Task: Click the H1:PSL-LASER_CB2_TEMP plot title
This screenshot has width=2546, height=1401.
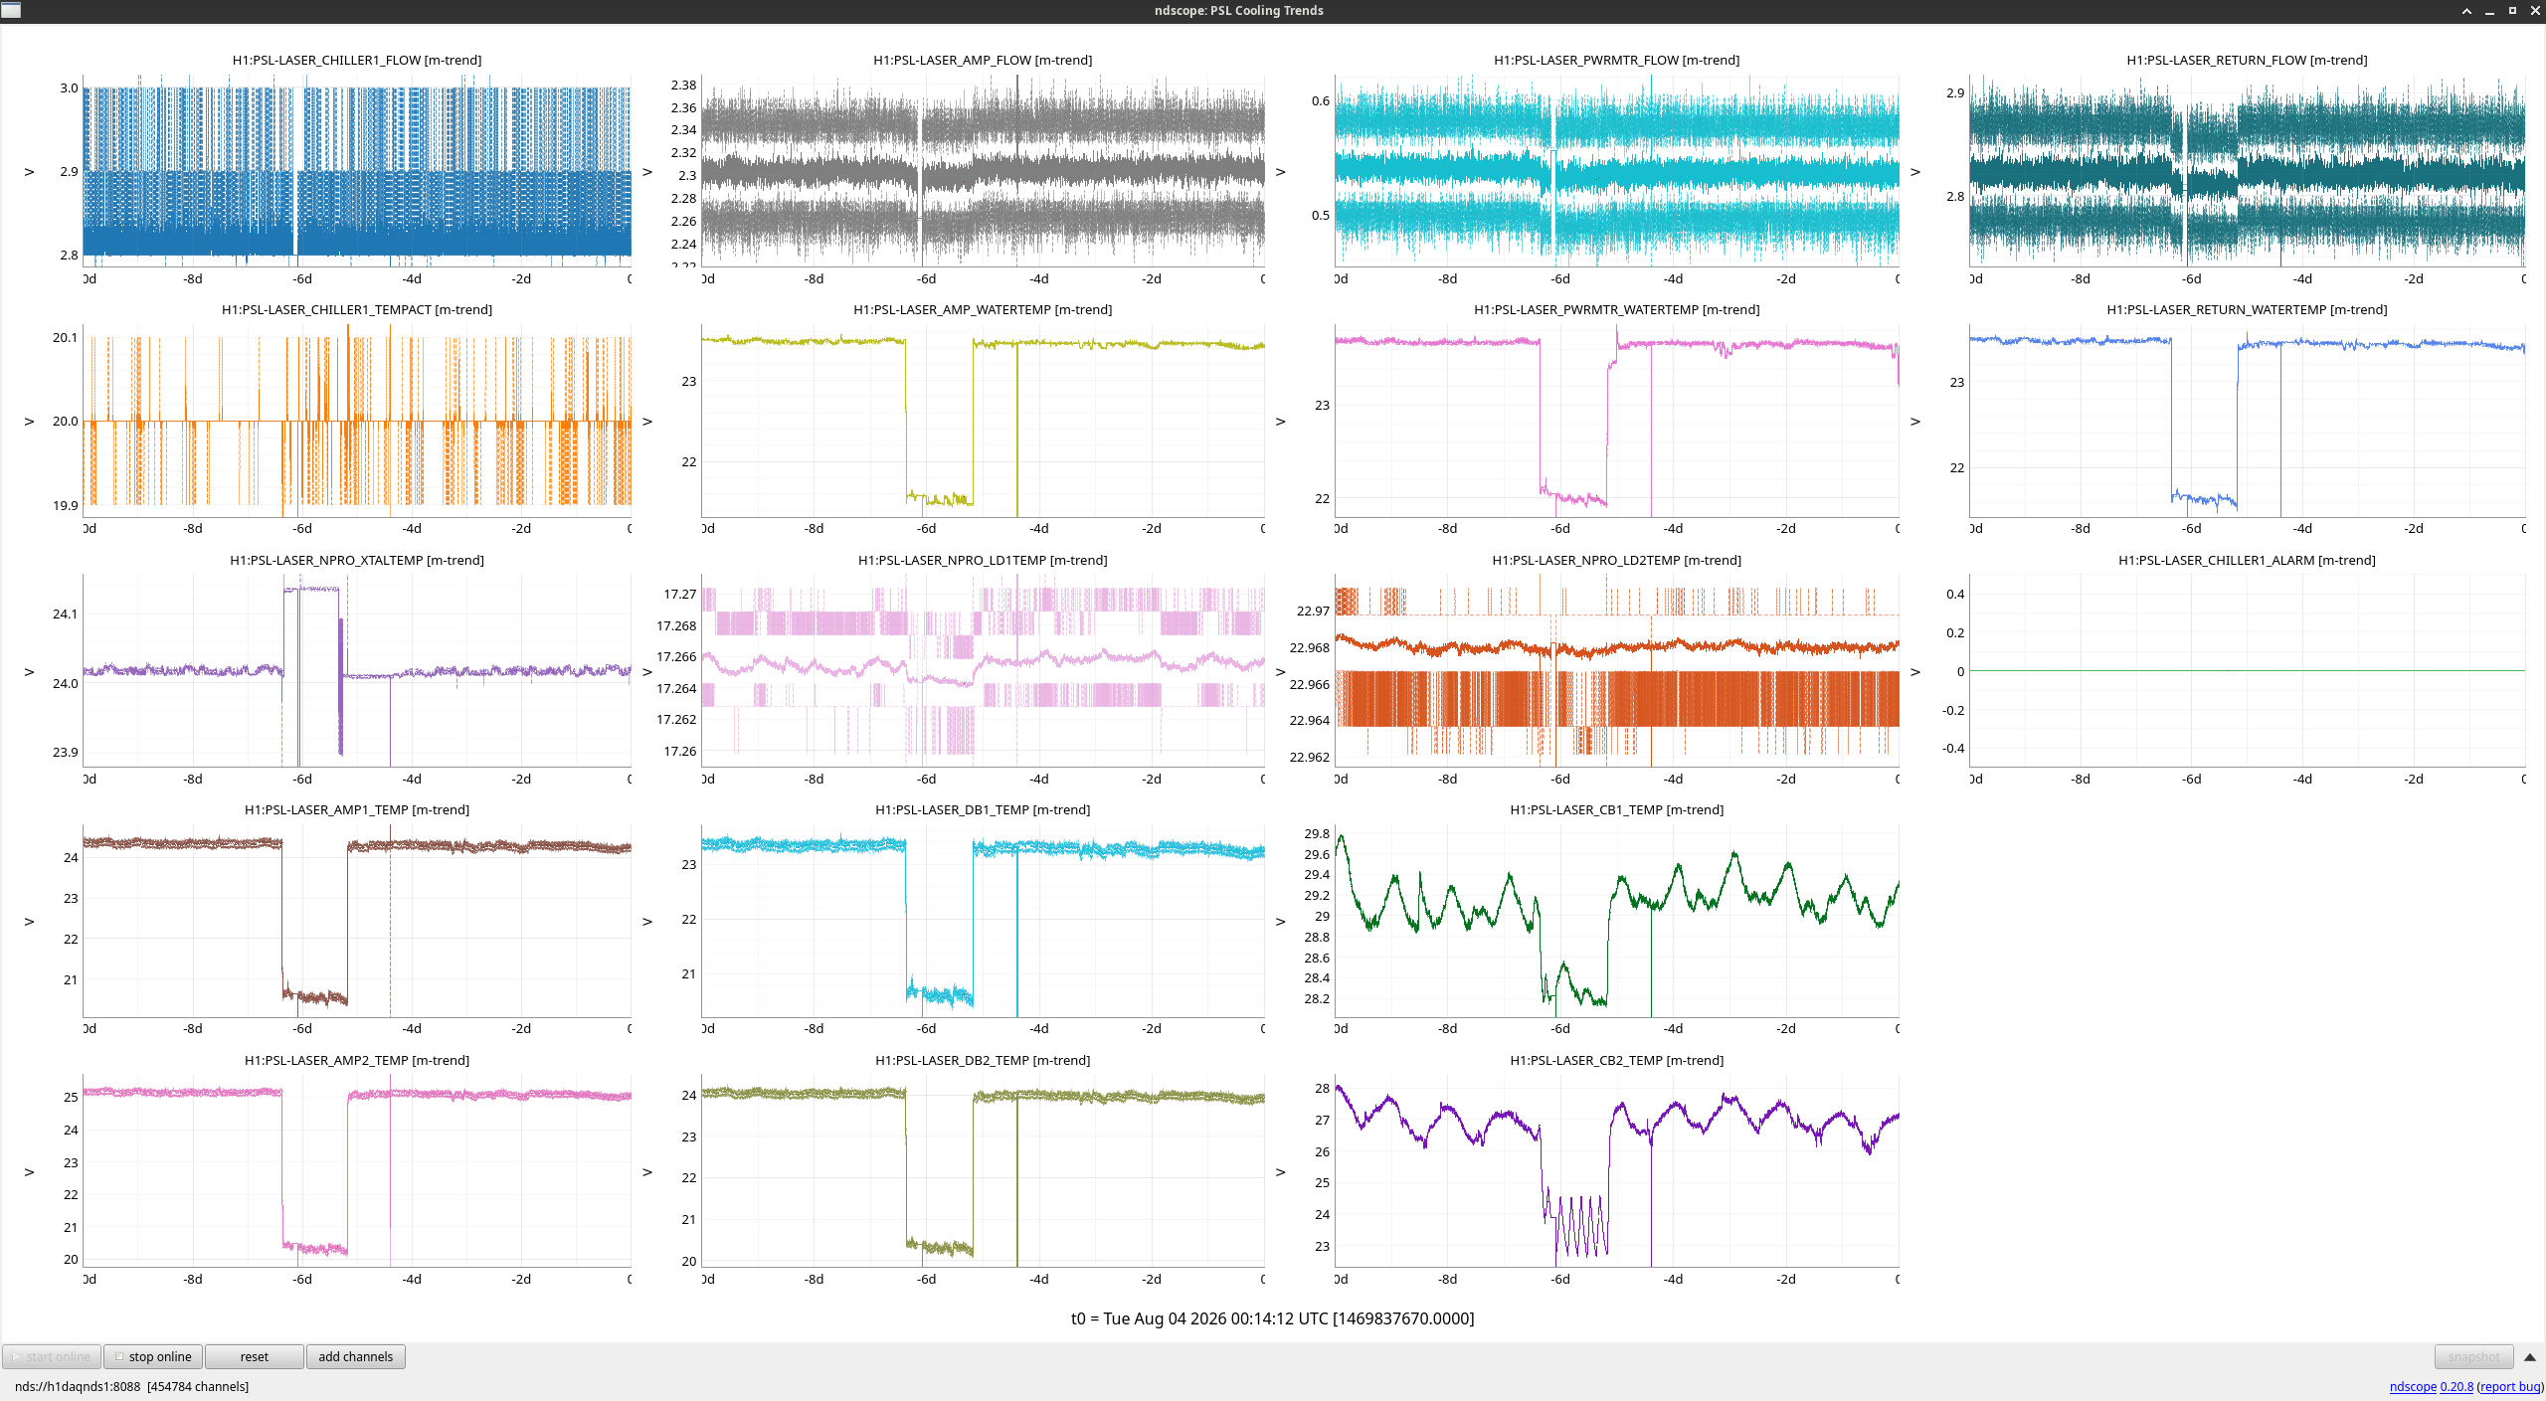Action: [1617, 1060]
